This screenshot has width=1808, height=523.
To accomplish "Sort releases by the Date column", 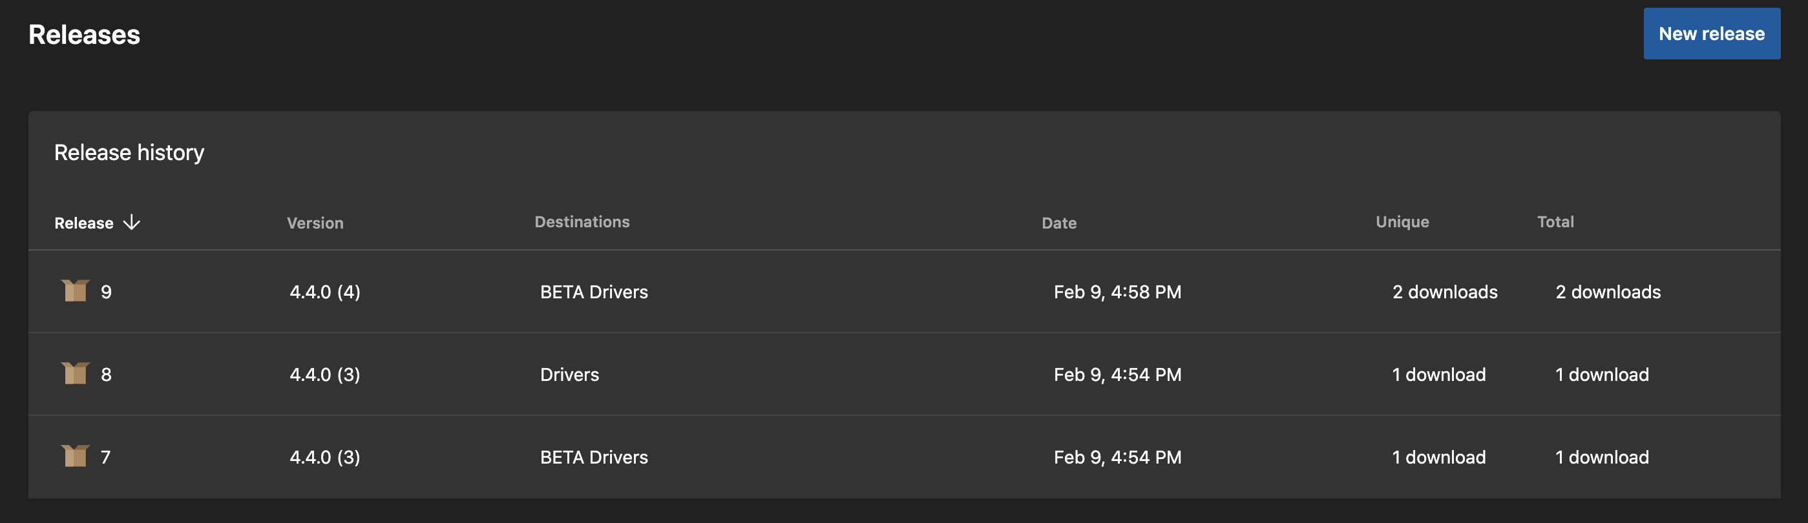I will coord(1058,223).
